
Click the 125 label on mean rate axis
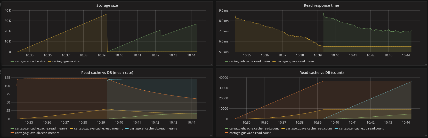pyautogui.click(x=7, y=78)
